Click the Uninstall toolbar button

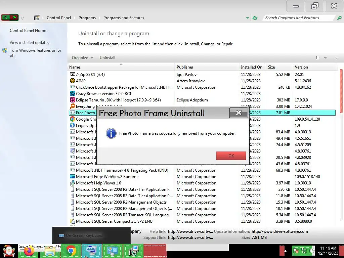tap(107, 58)
